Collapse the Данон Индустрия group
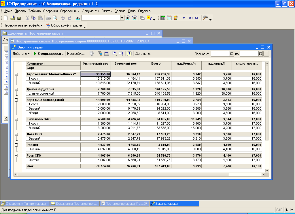 tap(16, 89)
